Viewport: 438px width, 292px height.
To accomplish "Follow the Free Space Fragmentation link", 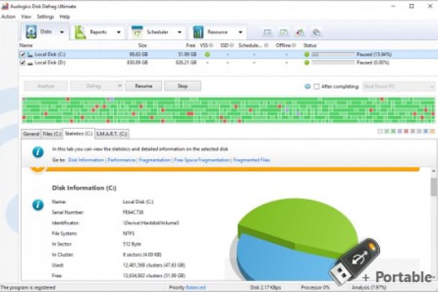I will (202, 160).
